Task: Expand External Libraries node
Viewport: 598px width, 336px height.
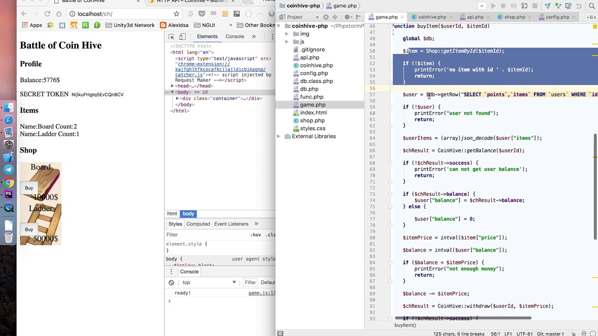Action: coord(279,136)
